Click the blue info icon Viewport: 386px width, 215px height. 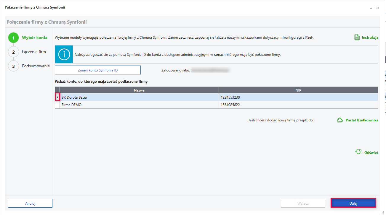[64, 54]
